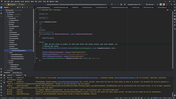Click the Unreal Engine toolbar icon near configuration
Screen dimensions: 176x99
point(121,4)
